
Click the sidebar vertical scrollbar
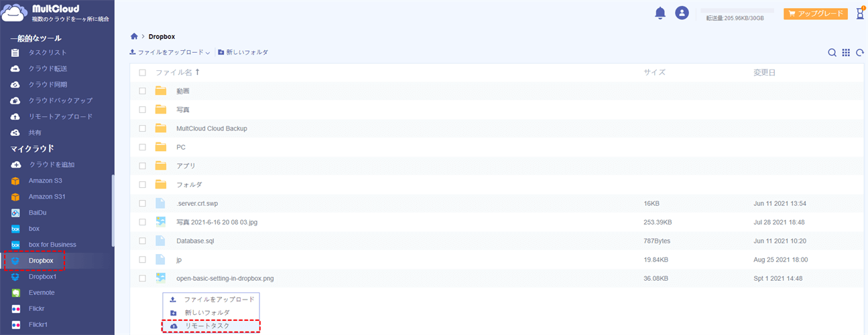coord(113,211)
